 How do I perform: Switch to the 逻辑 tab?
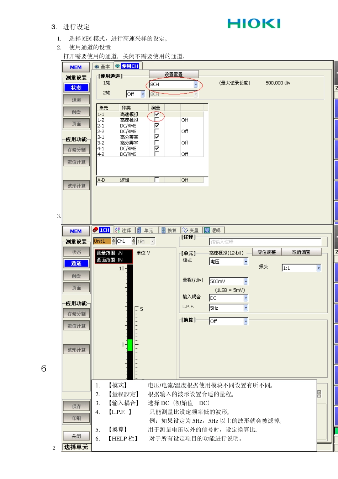click(x=213, y=230)
